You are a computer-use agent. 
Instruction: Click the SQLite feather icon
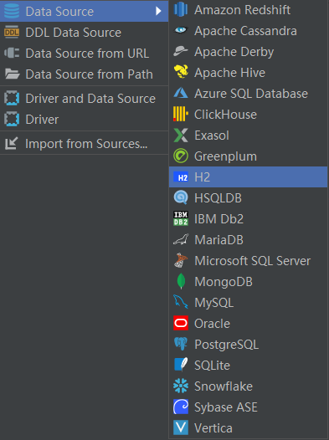point(181,365)
